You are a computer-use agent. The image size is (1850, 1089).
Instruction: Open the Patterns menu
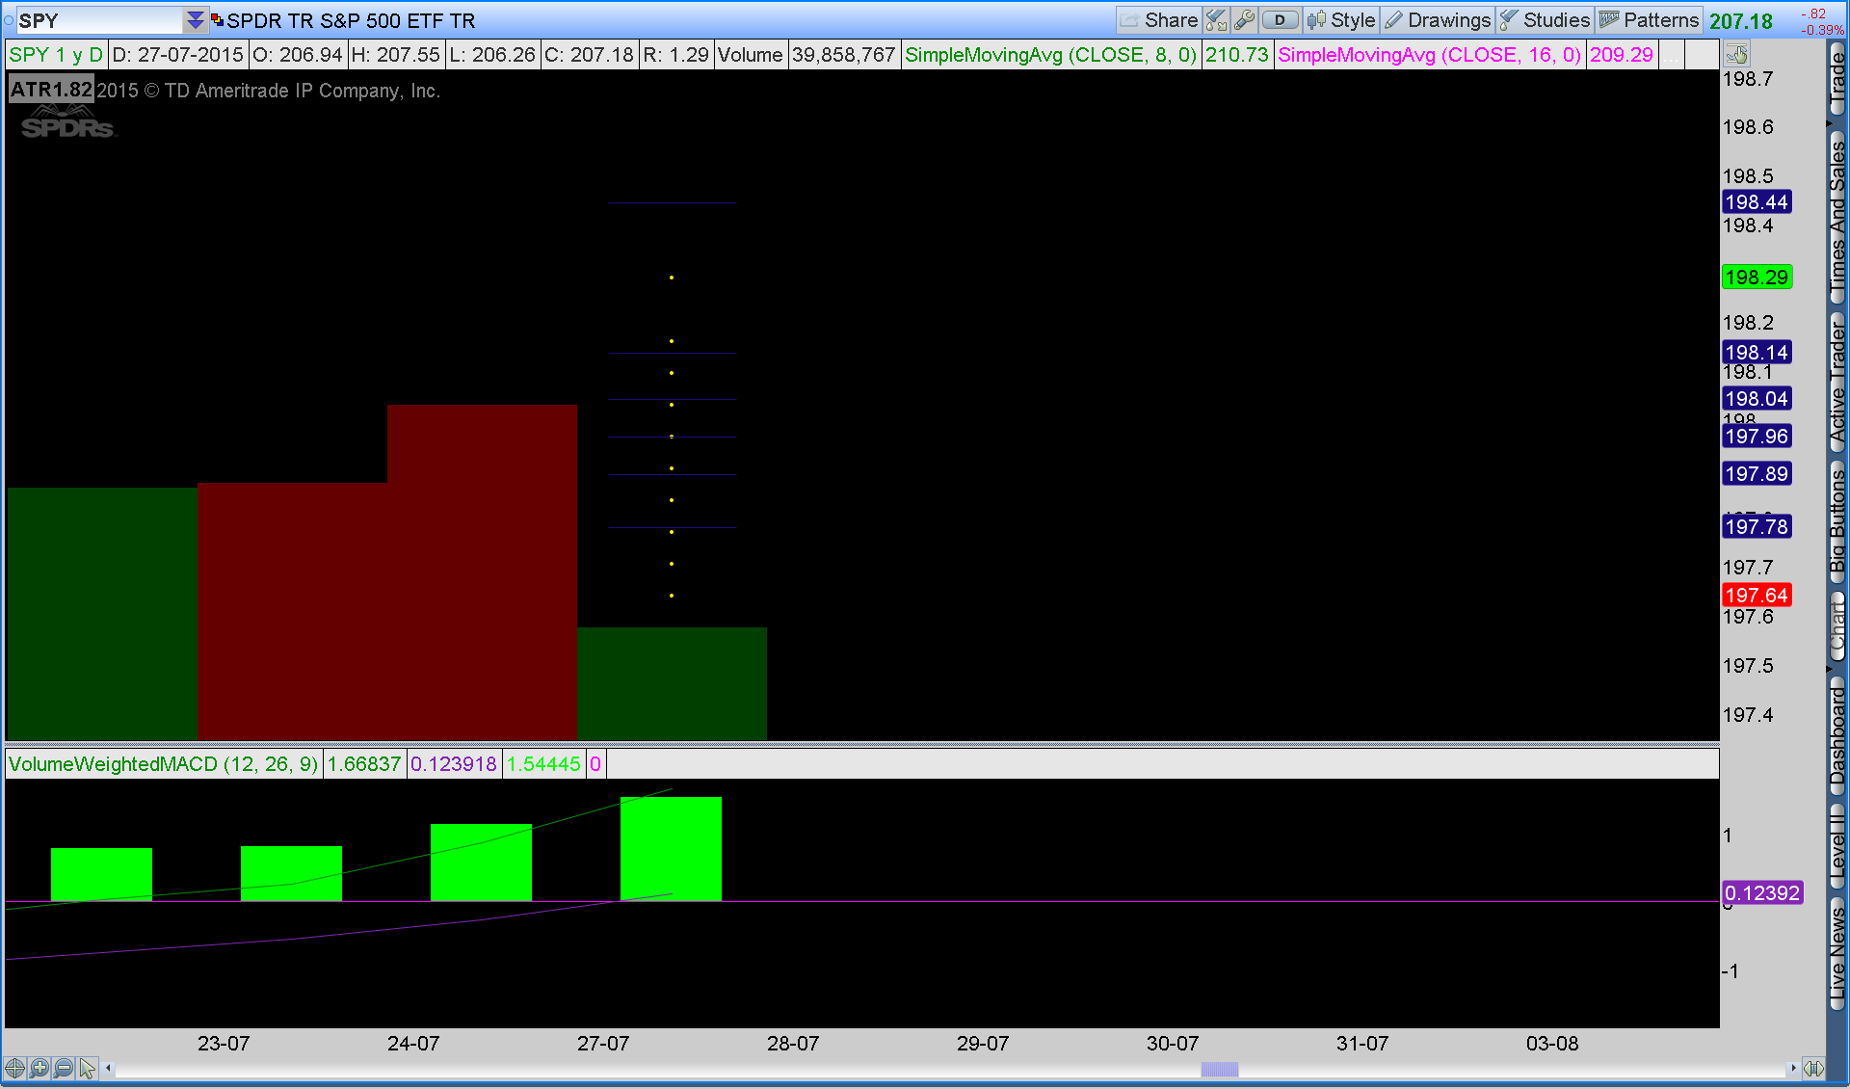pos(1649,20)
